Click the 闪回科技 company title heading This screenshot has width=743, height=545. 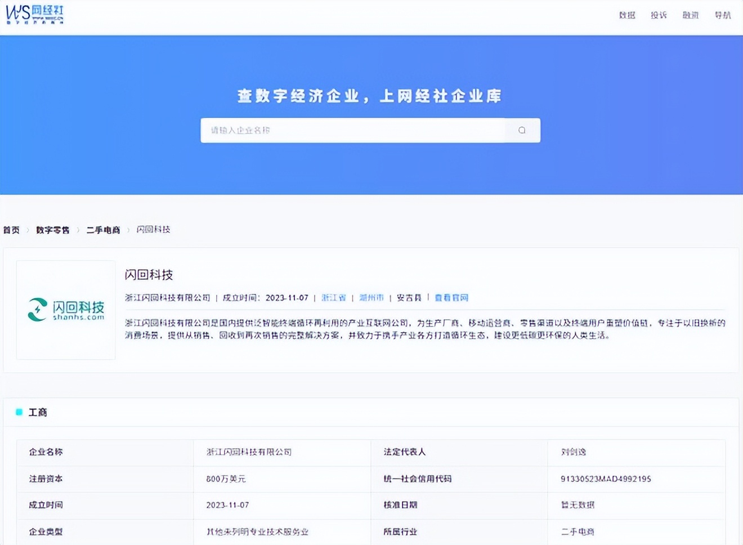(x=149, y=275)
